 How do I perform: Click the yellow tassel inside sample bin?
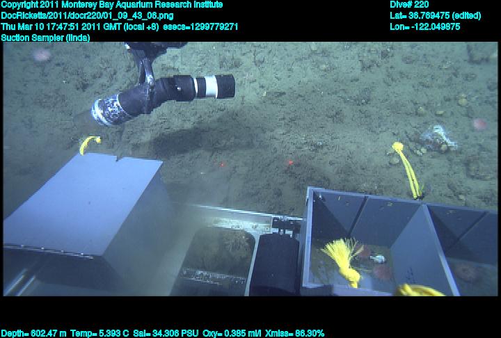pos(344,262)
